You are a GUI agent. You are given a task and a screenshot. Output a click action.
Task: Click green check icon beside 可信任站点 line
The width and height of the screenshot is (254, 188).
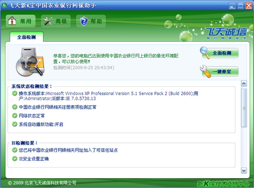click(15, 150)
